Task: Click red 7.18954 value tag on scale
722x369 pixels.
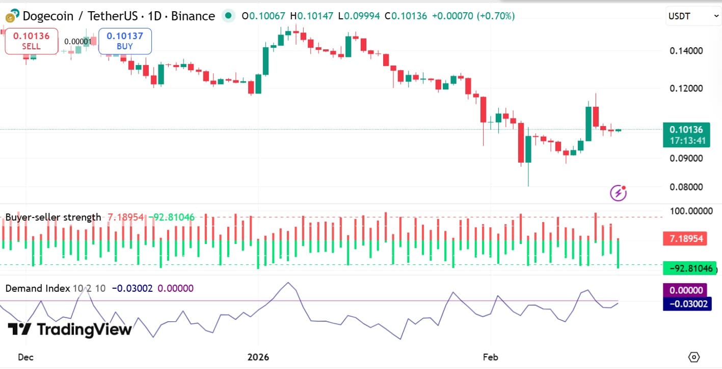Action: pos(684,238)
